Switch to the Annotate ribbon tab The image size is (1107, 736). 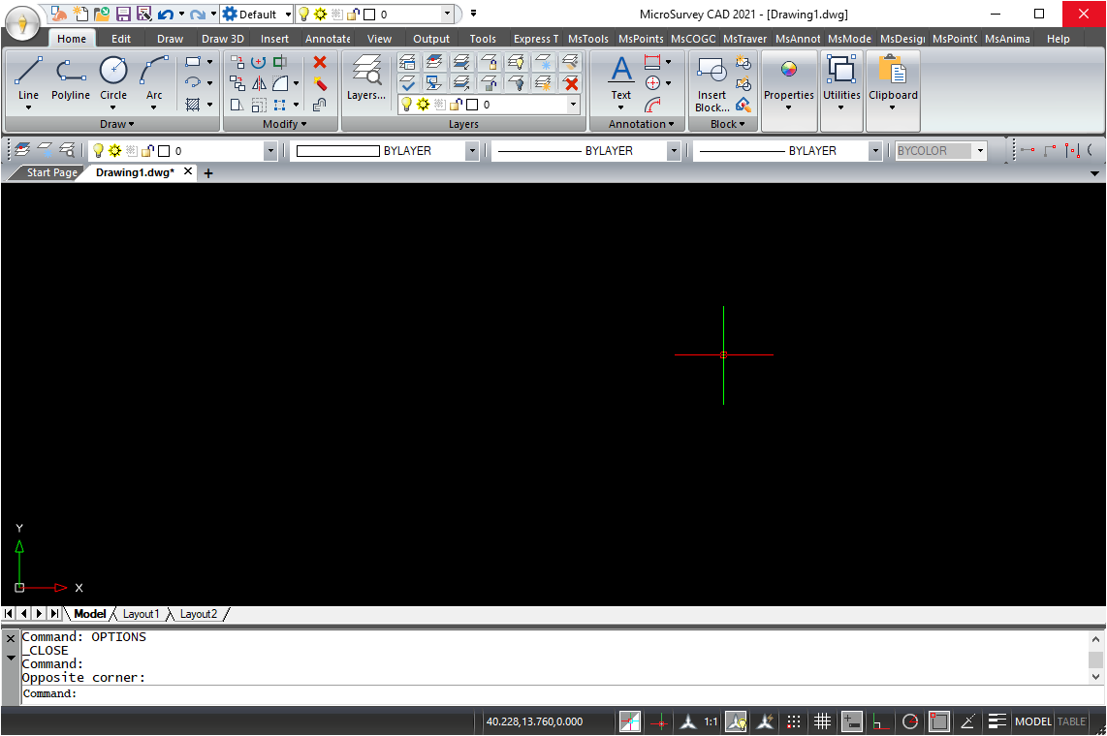coord(328,39)
